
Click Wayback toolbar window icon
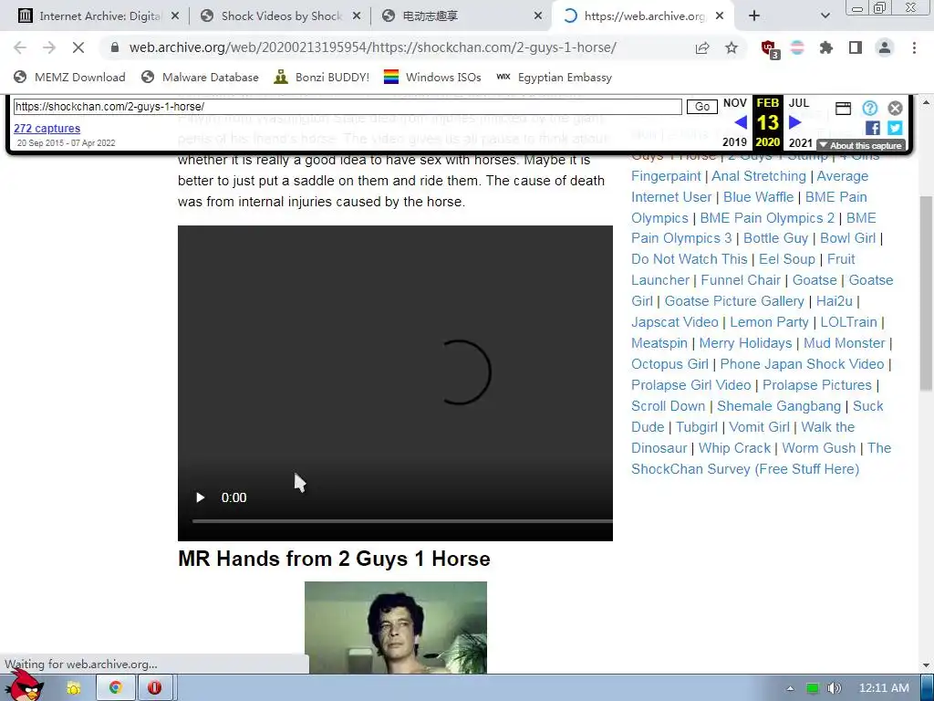pyautogui.click(x=844, y=108)
